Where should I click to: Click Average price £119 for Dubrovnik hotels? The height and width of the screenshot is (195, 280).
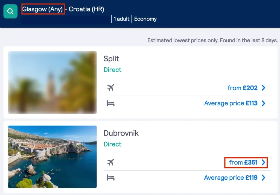tap(231, 177)
